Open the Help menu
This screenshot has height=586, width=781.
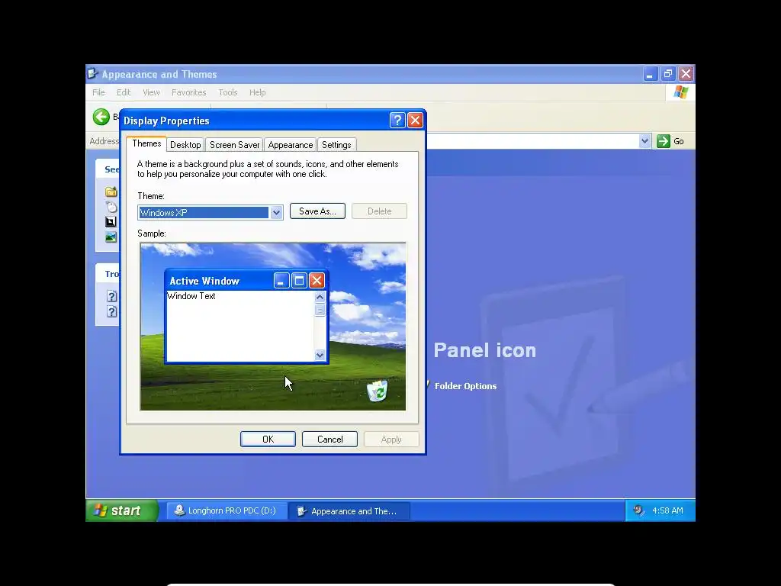[258, 92]
